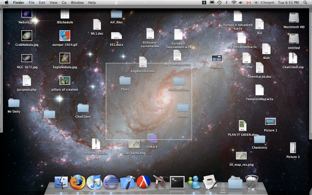The image size is (312, 195).
Task: Select the Picture 2 screenshot file
Action: [x=216, y=58]
